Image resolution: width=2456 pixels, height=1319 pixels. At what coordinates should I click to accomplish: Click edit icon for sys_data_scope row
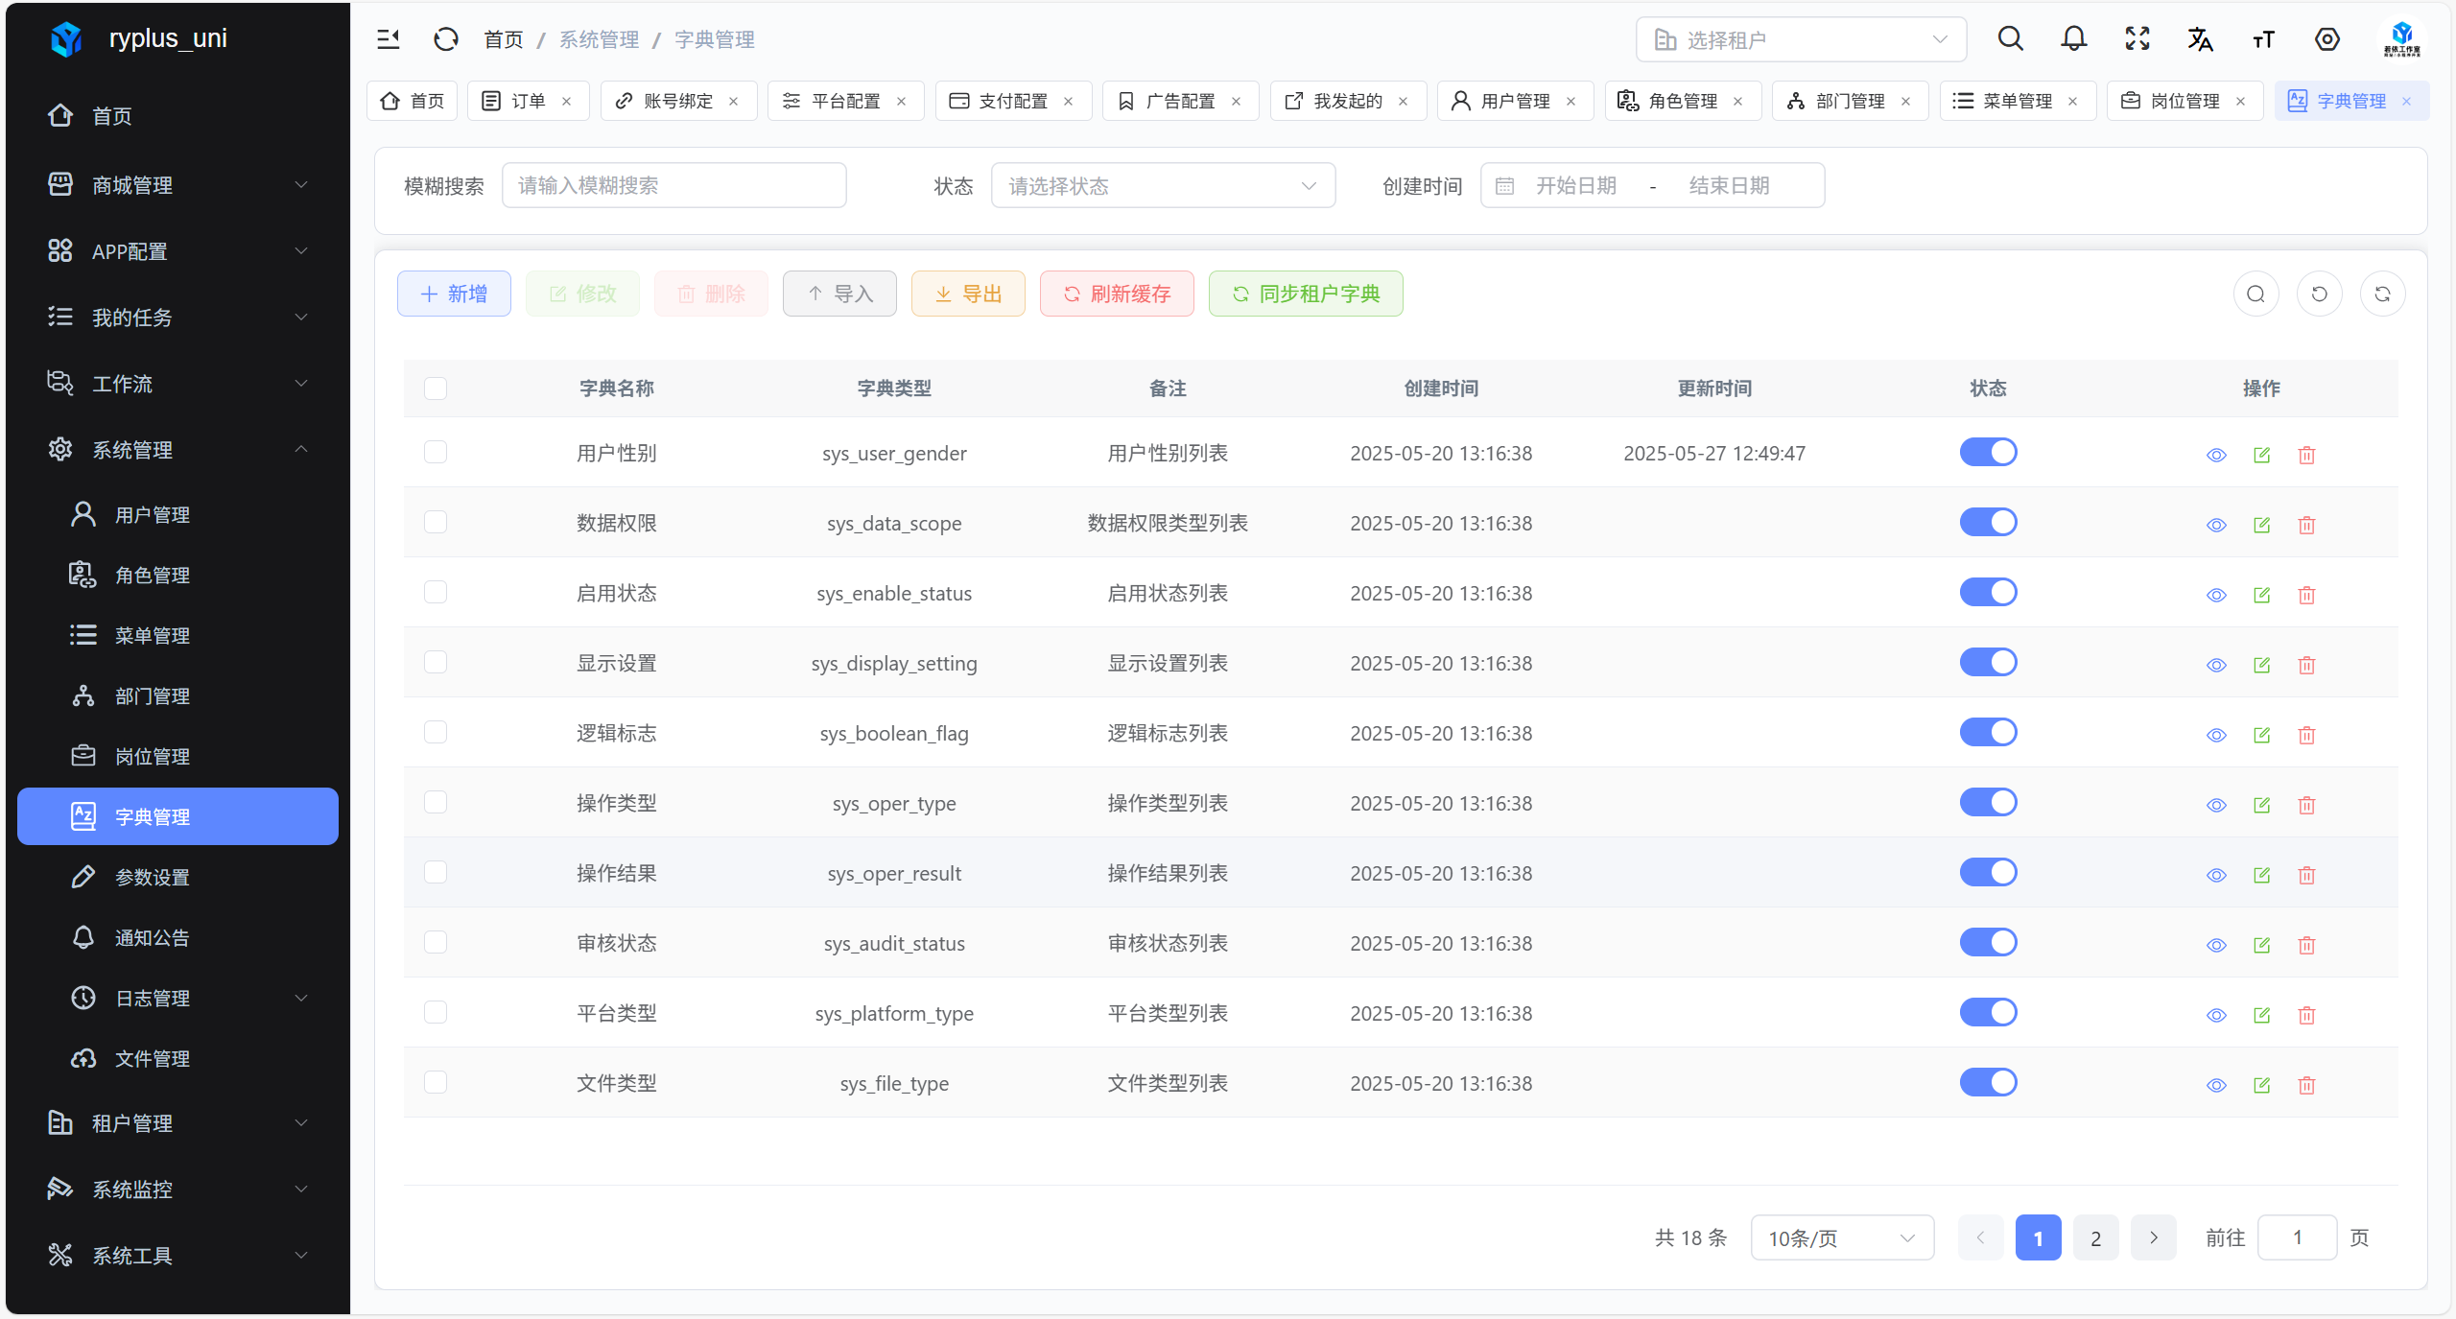2261,525
